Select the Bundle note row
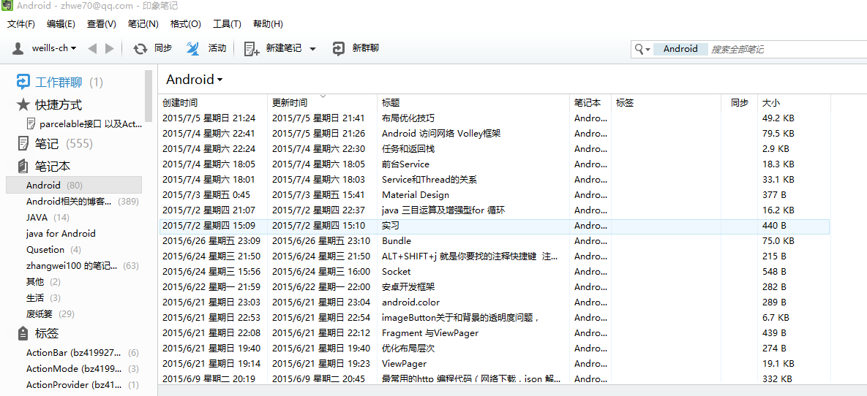867x396 pixels. [495, 241]
